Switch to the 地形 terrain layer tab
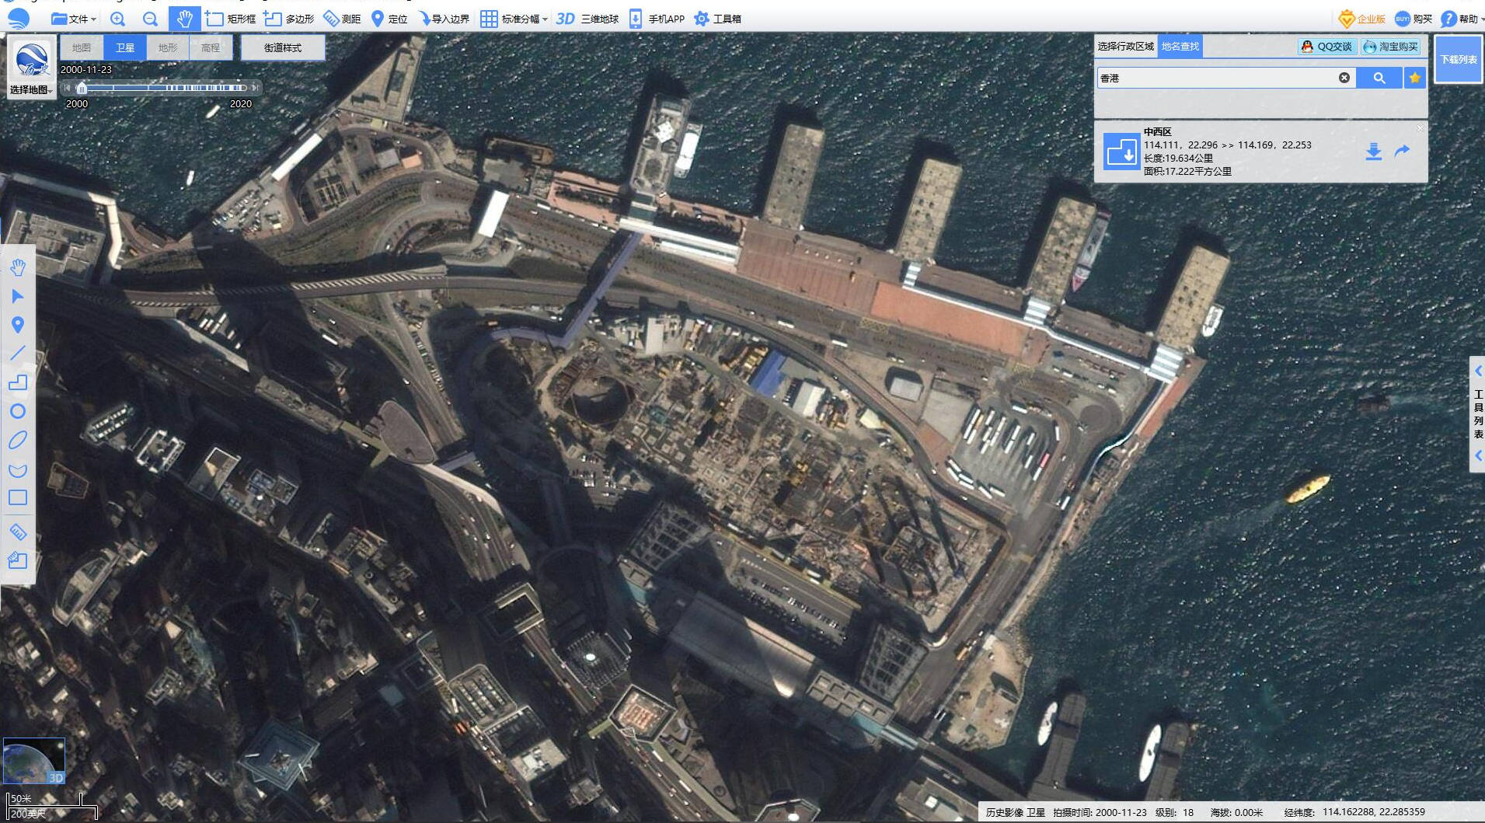 pyautogui.click(x=168, y=47)
